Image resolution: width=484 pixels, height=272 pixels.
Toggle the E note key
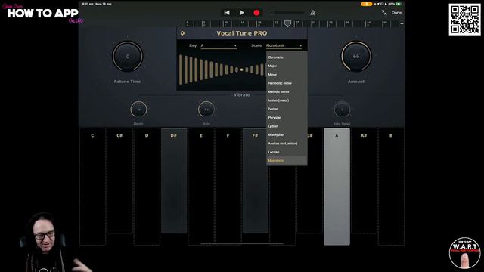tap(201, 187)
